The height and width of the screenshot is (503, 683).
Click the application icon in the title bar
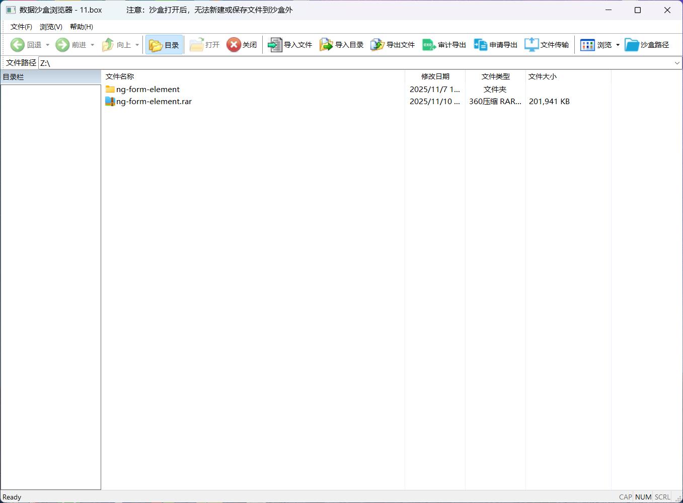point(11,10)
